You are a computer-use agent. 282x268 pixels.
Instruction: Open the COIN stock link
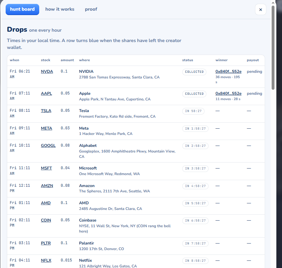(46, 220)
